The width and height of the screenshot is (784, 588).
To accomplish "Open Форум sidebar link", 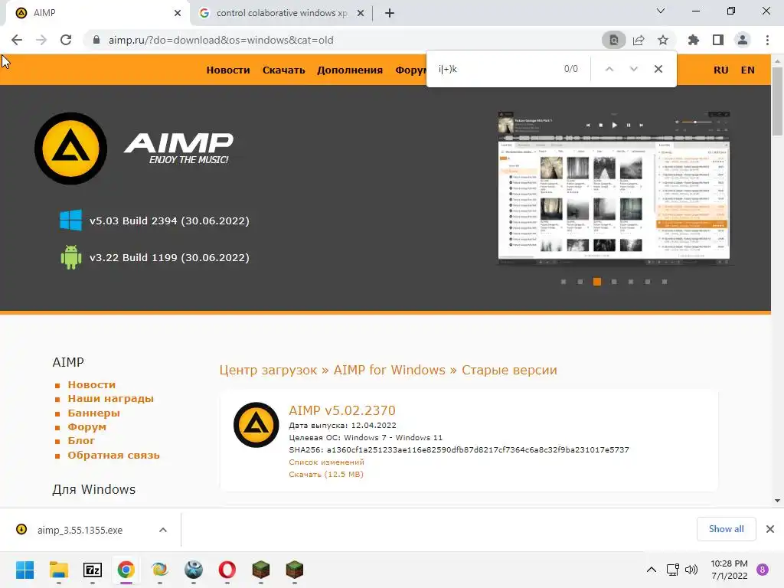I will [87, 427].
